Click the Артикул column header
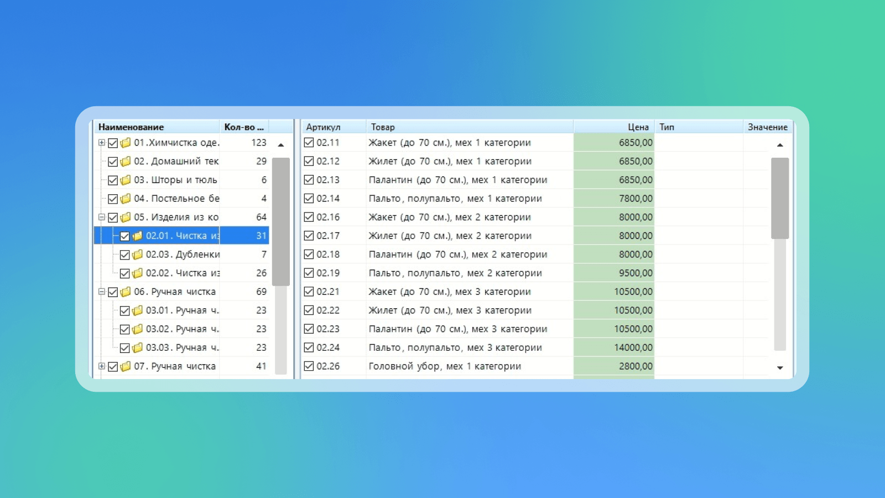The image size is (885, 498). [x=332, y=127]
